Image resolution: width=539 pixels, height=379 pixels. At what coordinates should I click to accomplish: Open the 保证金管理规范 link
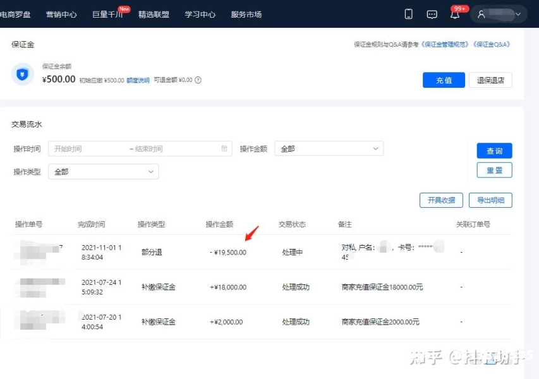tap(445, 45)
